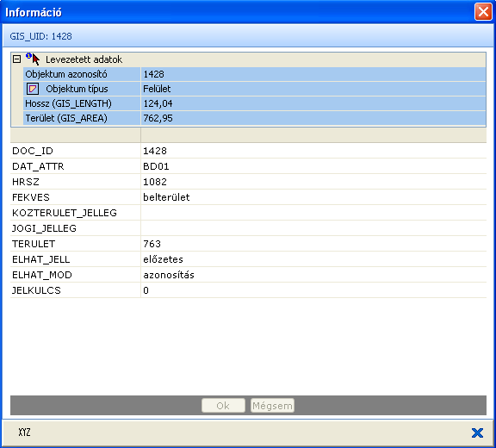Screen dimensions: 496x448
Task: Select the Terület (GIS_AREA) label
Action: [66, 118]
